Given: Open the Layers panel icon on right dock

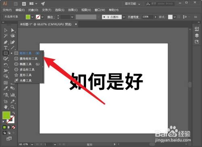Looking at the screenshot, I should 197,35.
